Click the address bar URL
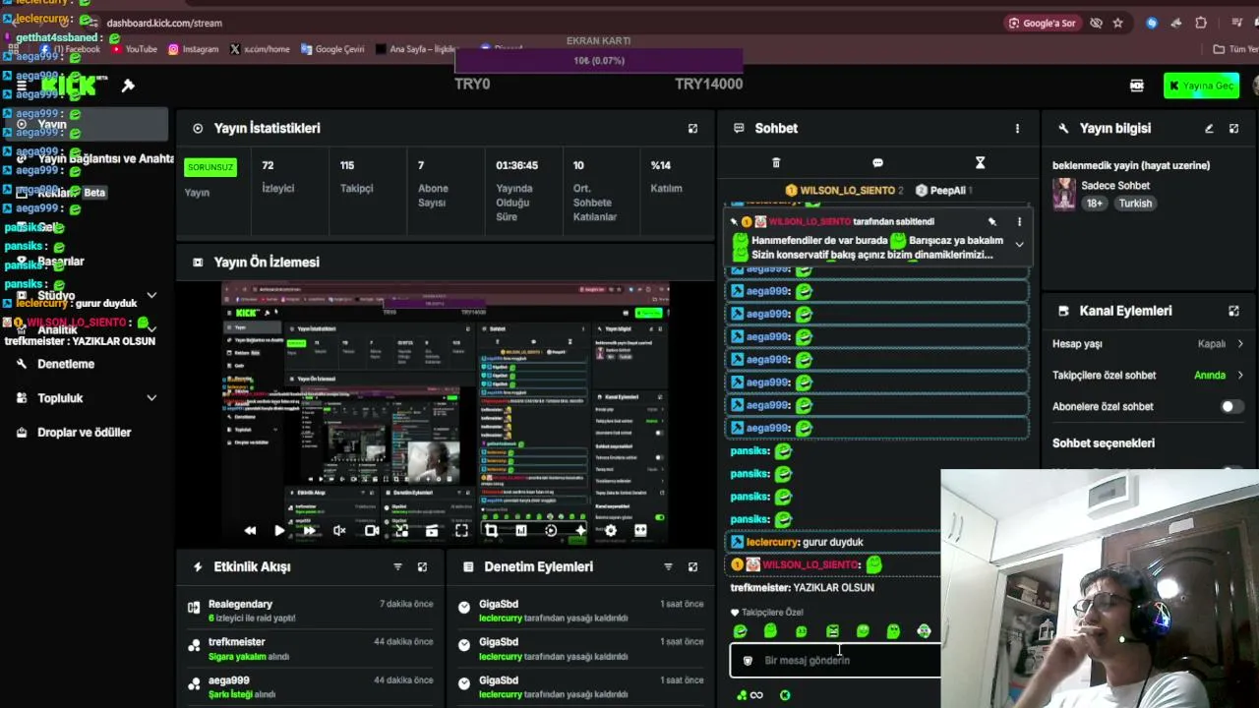This screenshot has height=708, width=1259. tap(164, 23)
